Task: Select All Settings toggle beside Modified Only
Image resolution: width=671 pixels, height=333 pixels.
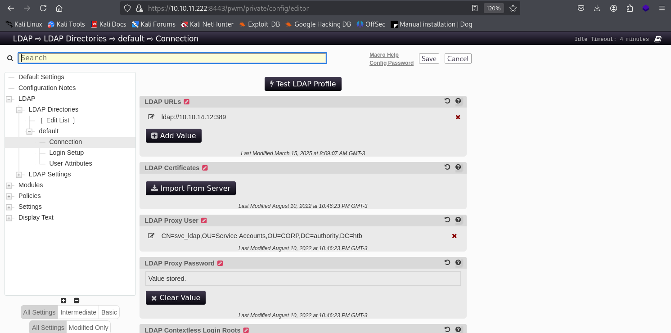Action: pyautogui.click(x=48, y=328)
